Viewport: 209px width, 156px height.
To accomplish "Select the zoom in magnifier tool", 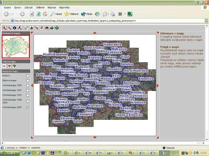I will pyautogui.click(x=4, y=28).
